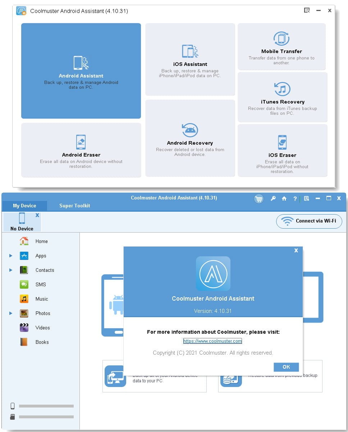Open feedback icon in launcher title bar
The width and height of the screenshot is (348, 432).
pyautogui.click(x=307, y=10)
